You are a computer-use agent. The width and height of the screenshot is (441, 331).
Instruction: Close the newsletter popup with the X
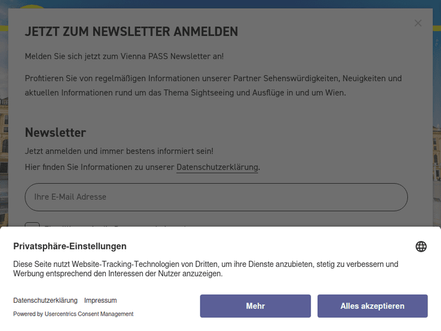[x=418, y=24]
